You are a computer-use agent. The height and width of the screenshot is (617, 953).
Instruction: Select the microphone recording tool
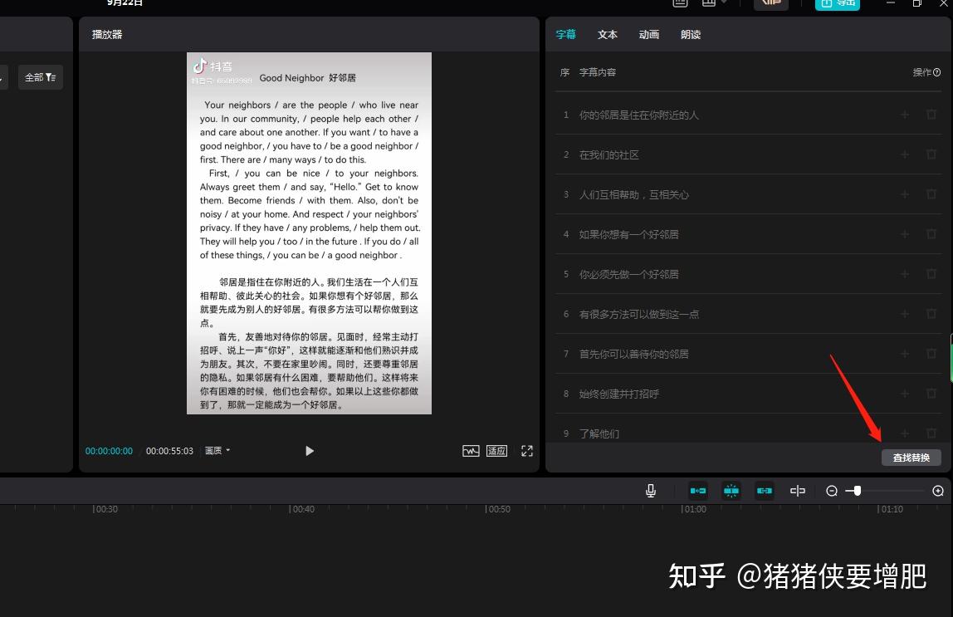[651, 490]
